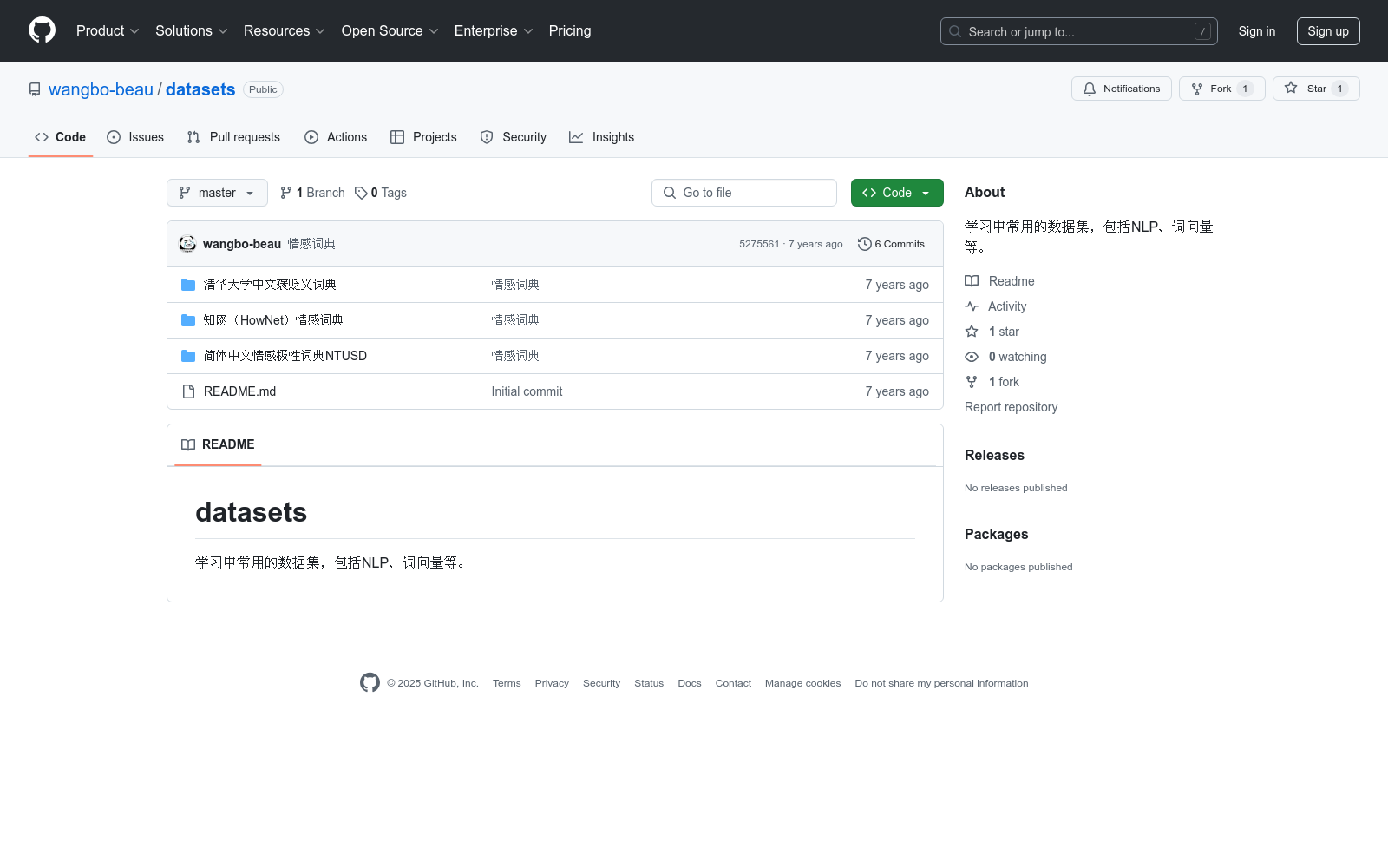Open the footer Privacy link
This screenshot has width=1388, height=868.
[552, 683]
